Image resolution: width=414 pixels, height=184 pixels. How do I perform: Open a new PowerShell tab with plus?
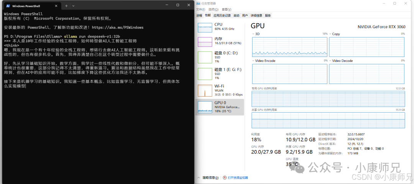point(66,5)
